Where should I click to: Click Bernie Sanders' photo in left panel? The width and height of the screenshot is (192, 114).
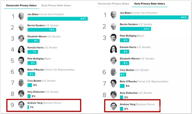point(21,27)
